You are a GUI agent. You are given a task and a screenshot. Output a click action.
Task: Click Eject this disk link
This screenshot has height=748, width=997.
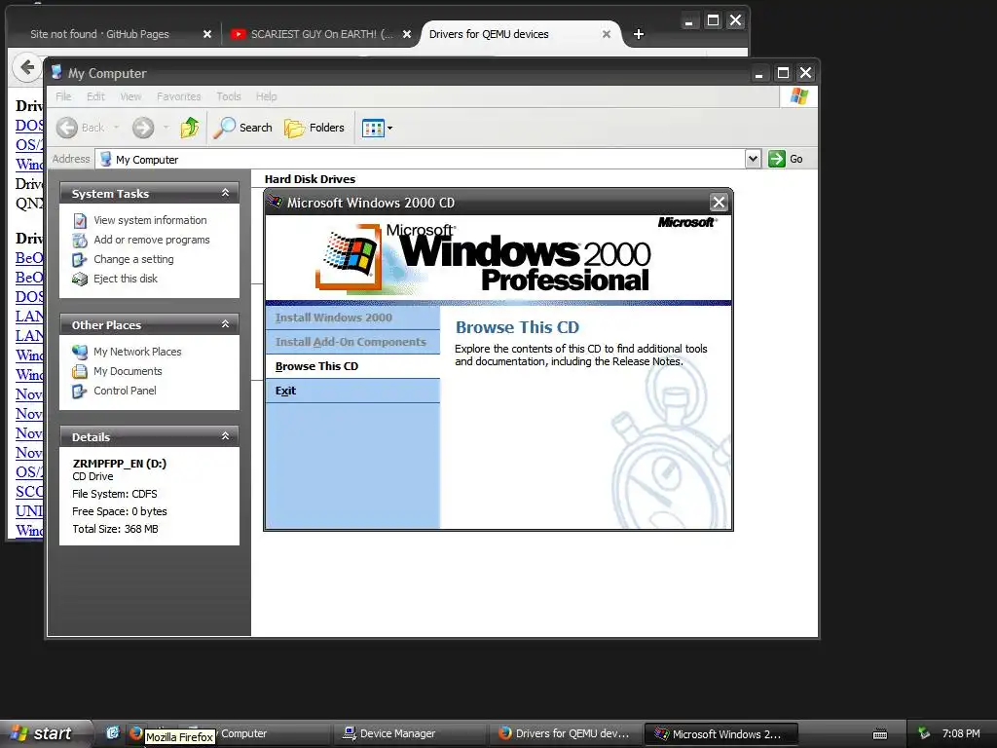(126, 279)
